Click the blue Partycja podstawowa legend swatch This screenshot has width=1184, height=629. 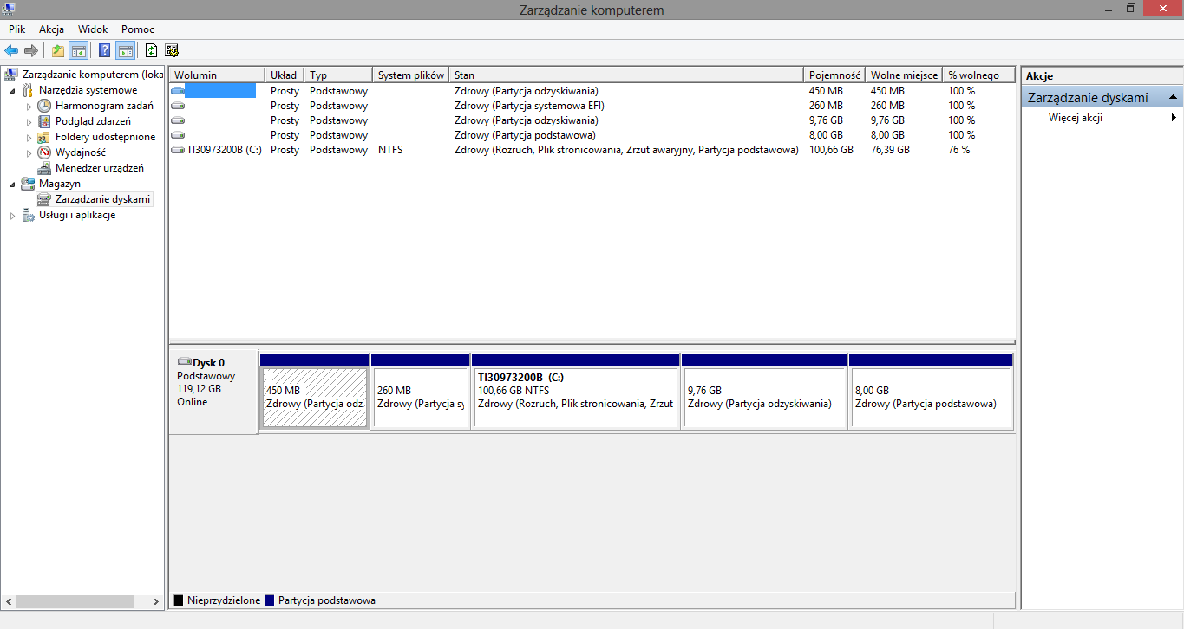[x=270, y=600]
